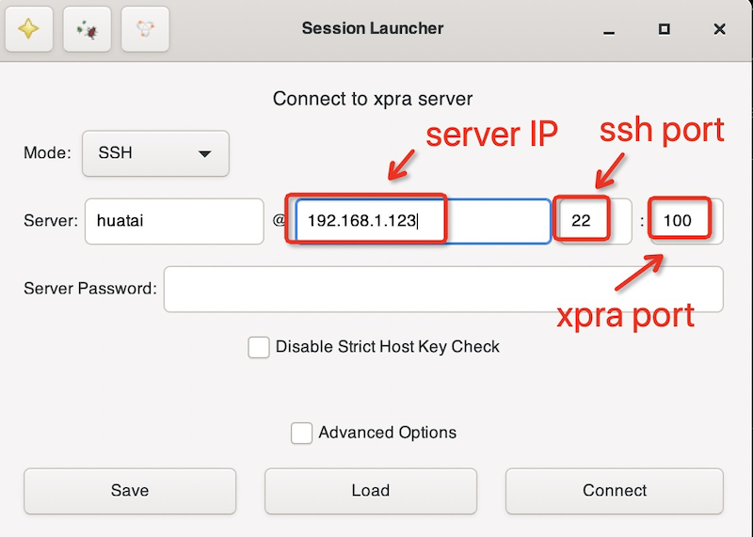Image resolution: width=753 pixels, height=537 pixels.
Task: Click the bug report icon
Action: point(87,29)
